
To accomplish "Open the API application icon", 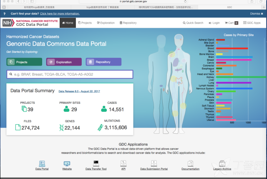I will 123,163.
